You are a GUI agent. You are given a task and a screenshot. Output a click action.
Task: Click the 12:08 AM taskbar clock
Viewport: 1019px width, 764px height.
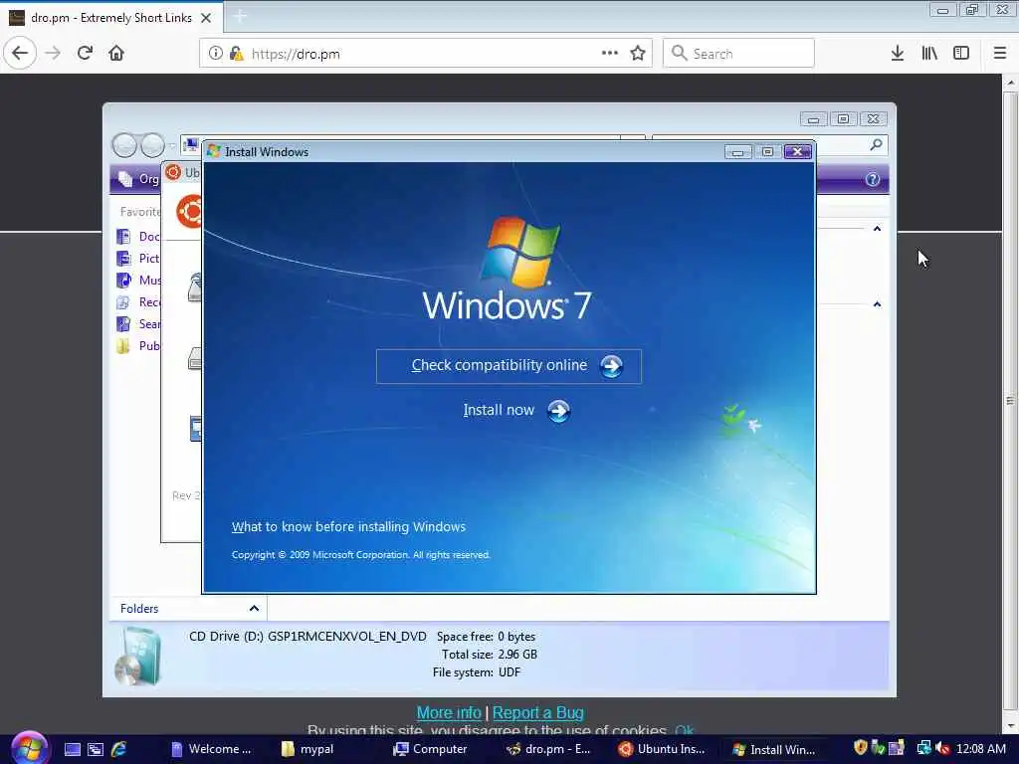pos(980,749)
